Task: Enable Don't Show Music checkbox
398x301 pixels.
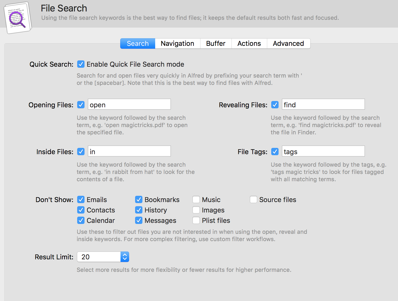Action: coord(196,200)
